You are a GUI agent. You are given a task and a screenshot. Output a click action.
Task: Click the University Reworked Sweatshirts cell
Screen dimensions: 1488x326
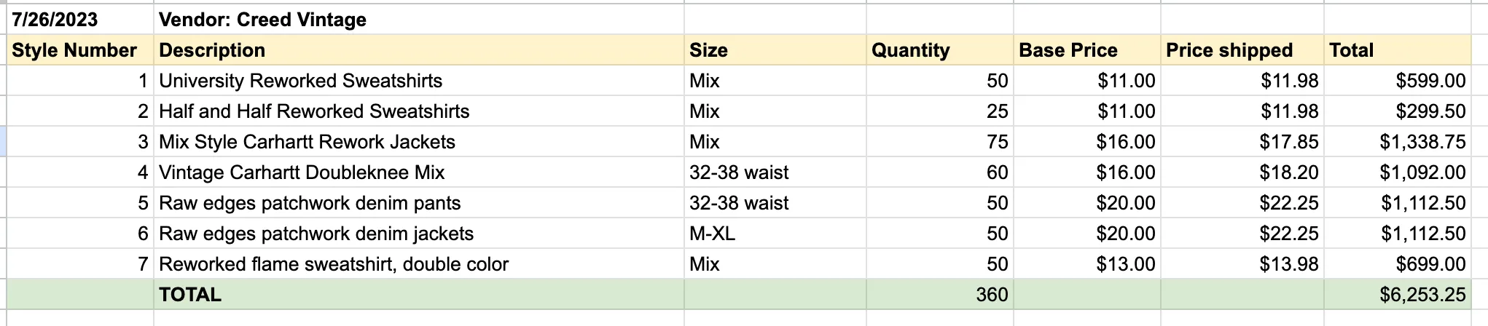419,81
